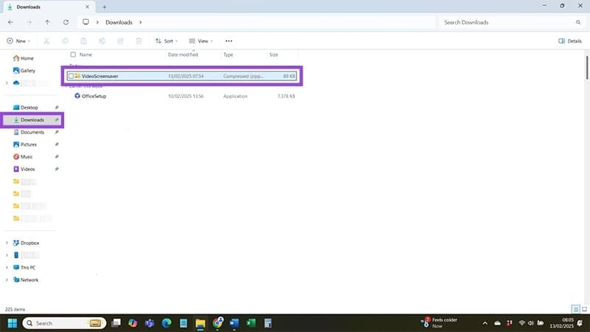Open the View dropdown
Viewport: 590px width, 332px height.
(x=201, y=41)
